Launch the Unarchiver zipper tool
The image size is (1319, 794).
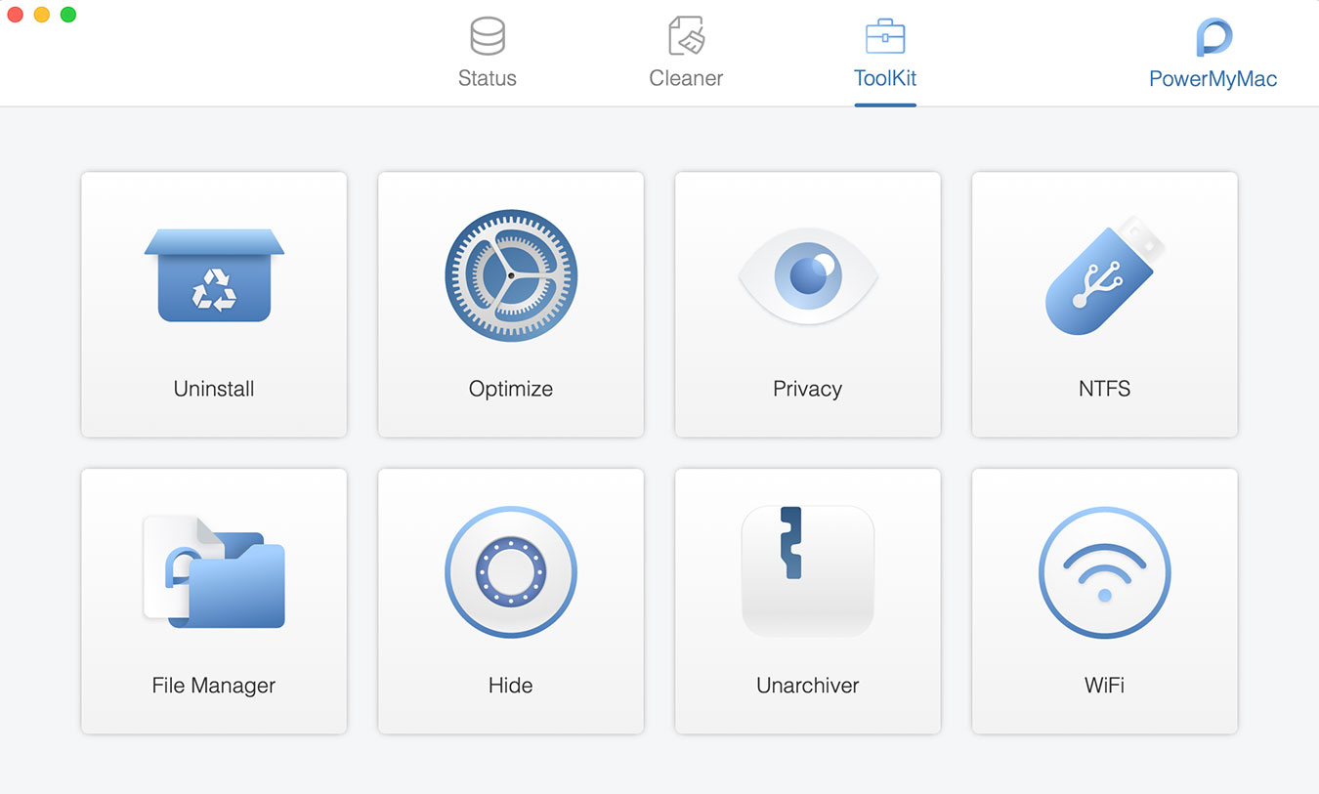click(x=807, y=572)
